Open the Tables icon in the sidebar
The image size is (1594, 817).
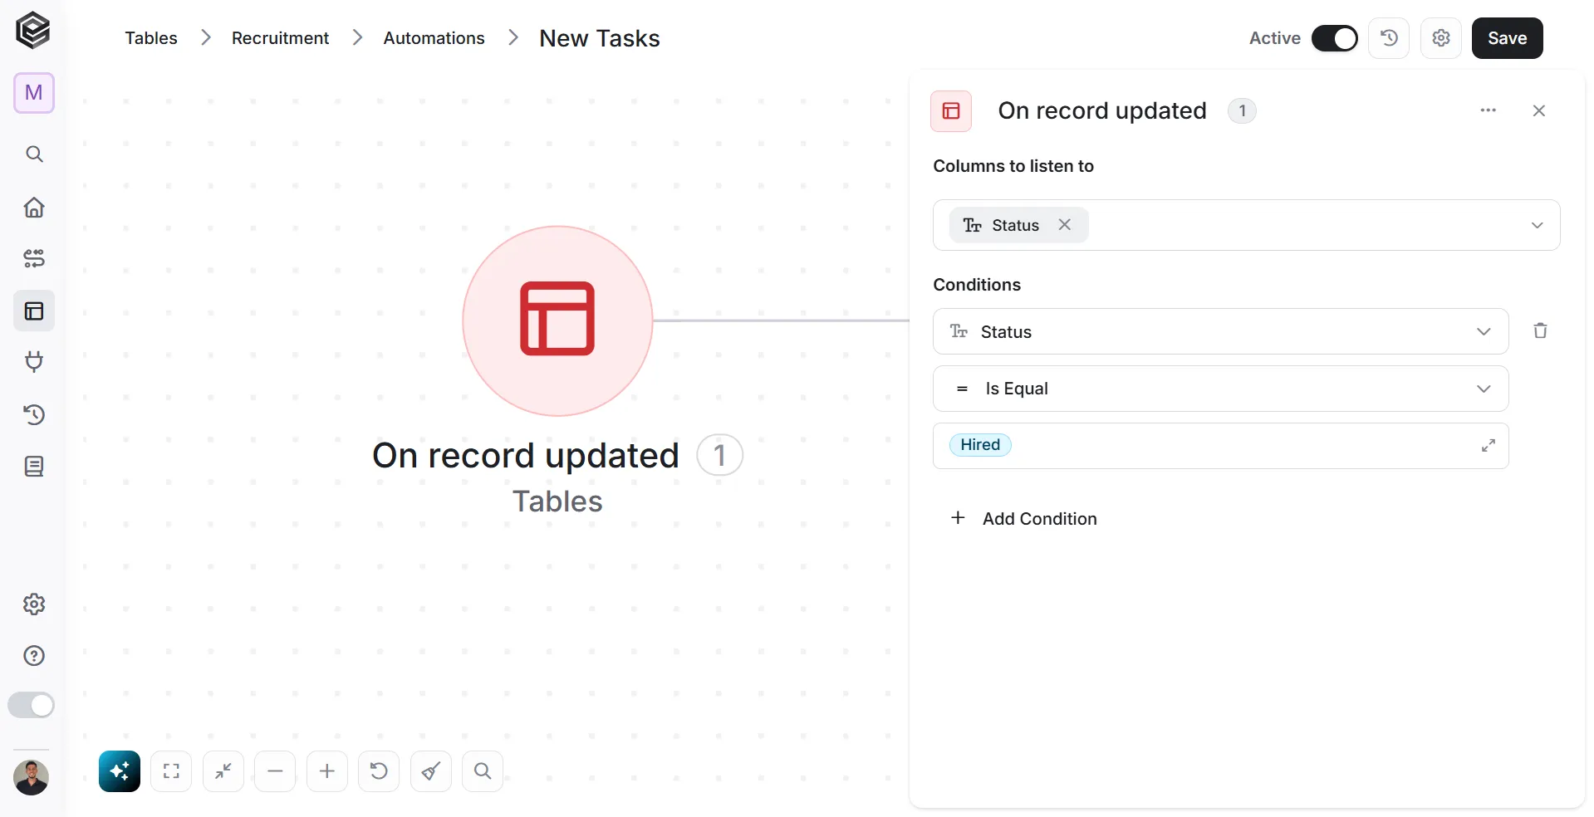[x=34, y=311]
